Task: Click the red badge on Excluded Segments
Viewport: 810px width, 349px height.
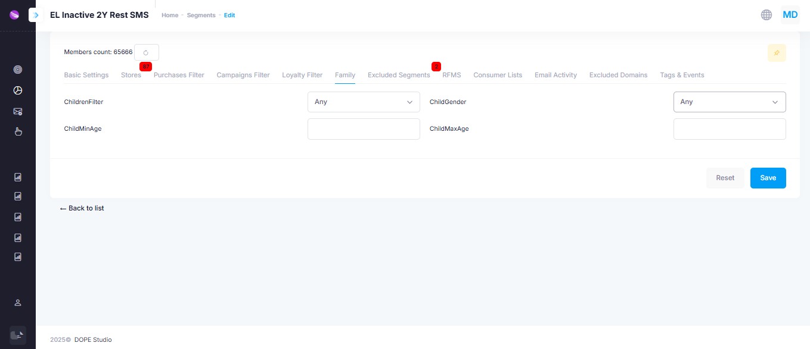Action: tap(436, 66)
